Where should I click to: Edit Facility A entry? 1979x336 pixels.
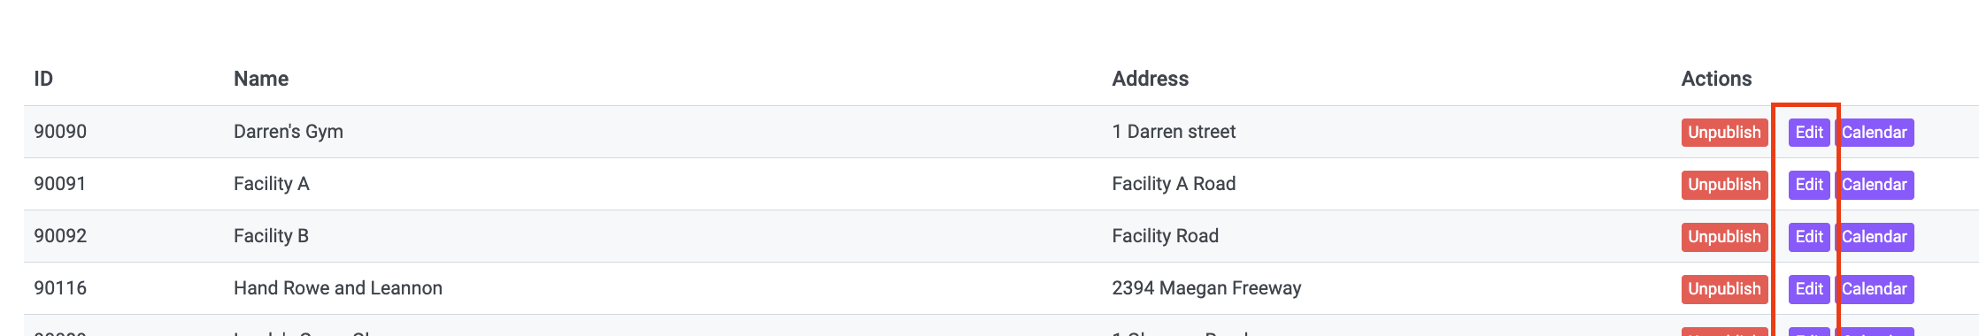1809,185
